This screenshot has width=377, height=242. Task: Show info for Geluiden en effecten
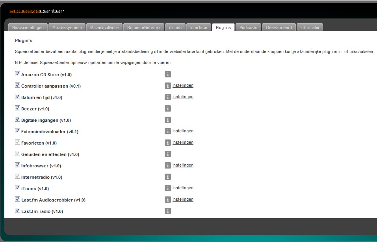pos(168,154)
